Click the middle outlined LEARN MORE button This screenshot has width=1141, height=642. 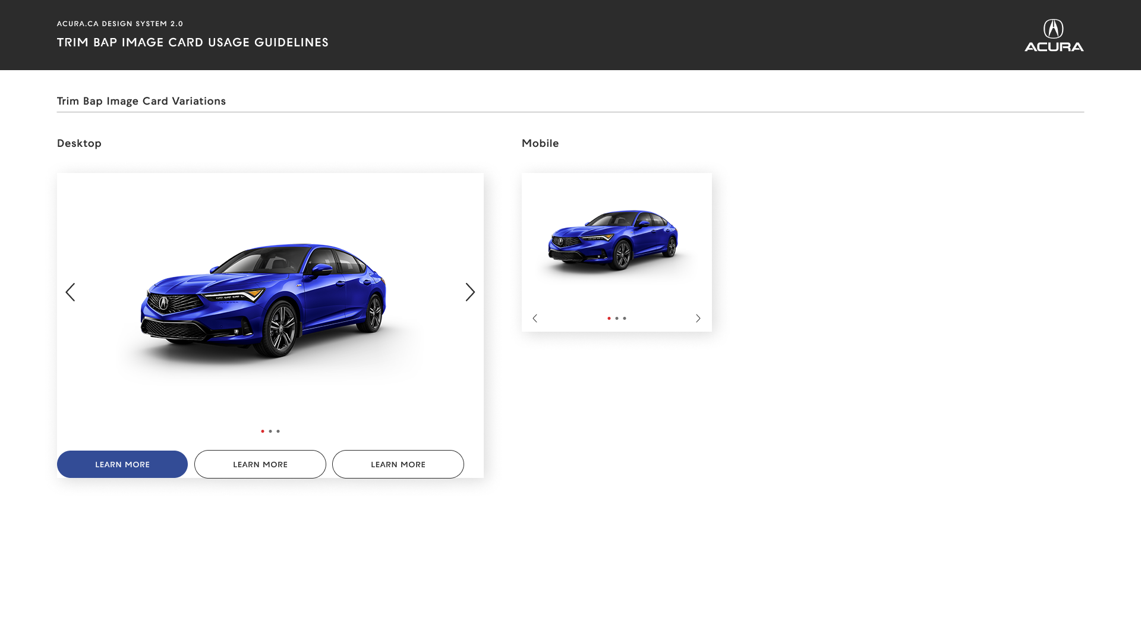click(260, 464)
